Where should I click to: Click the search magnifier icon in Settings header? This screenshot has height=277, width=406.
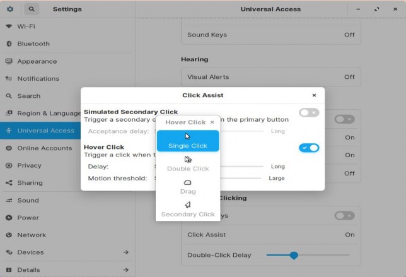click(x=32, y=9)
